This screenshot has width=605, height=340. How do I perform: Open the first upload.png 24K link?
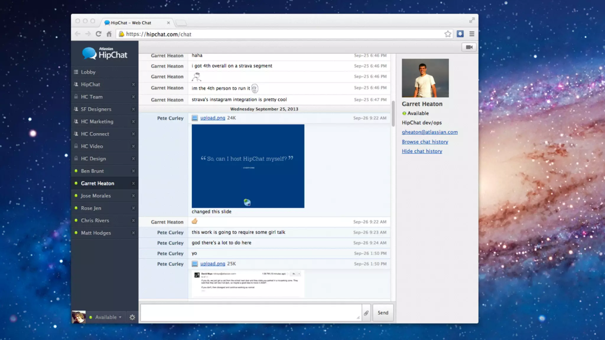coord(212,118)
